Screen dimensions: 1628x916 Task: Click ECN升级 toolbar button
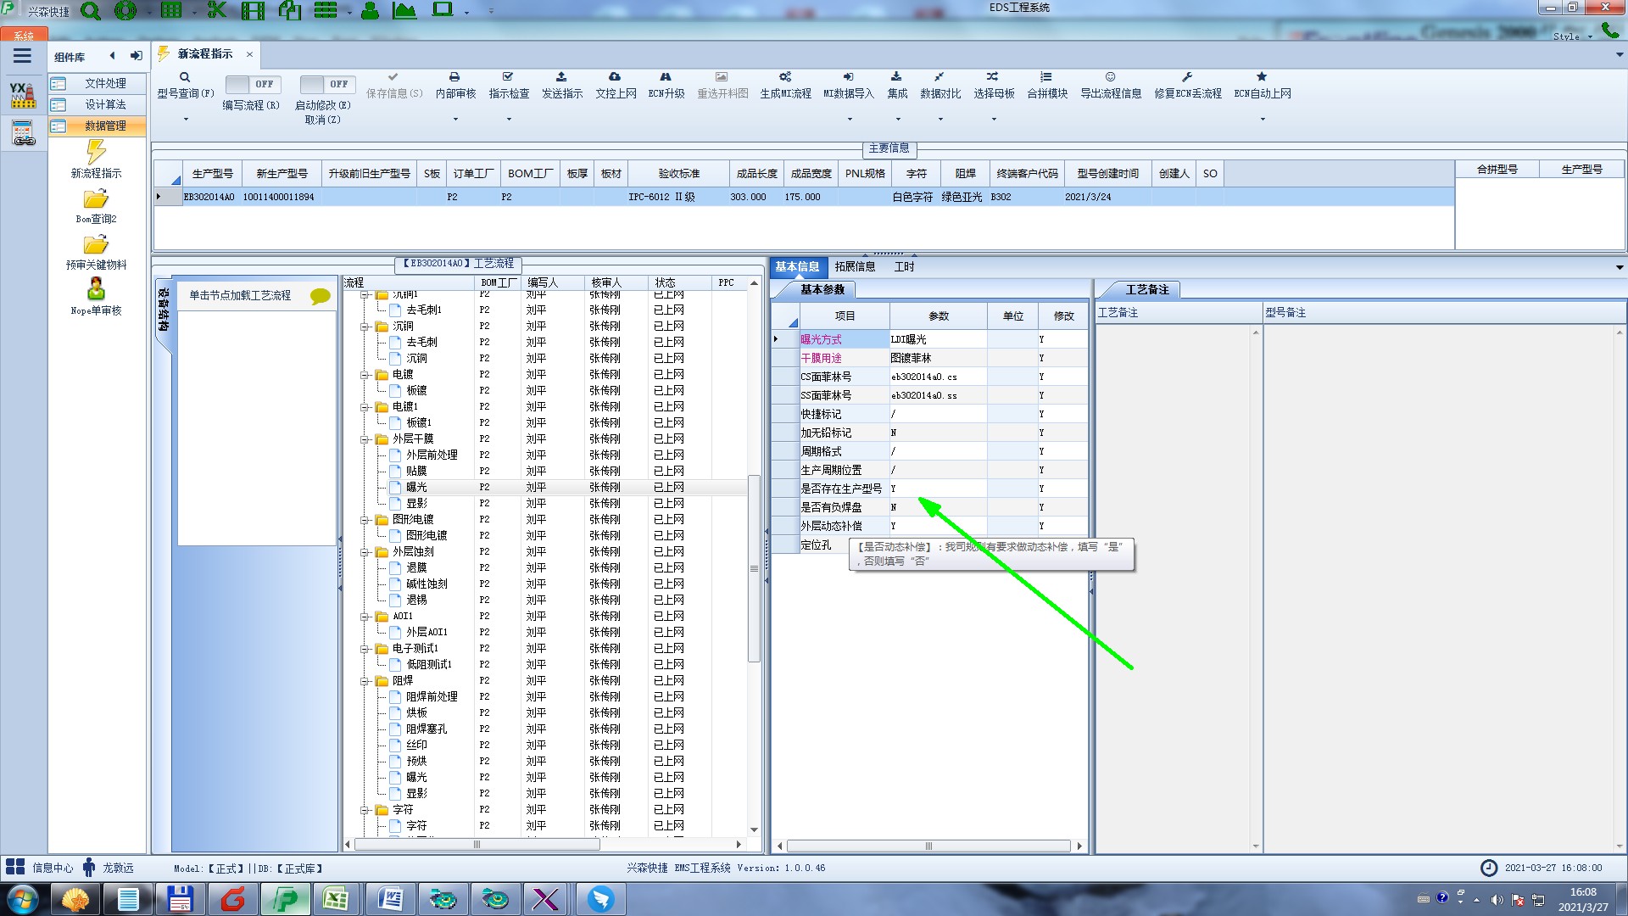pyautogui.click(x=666, y=86)
